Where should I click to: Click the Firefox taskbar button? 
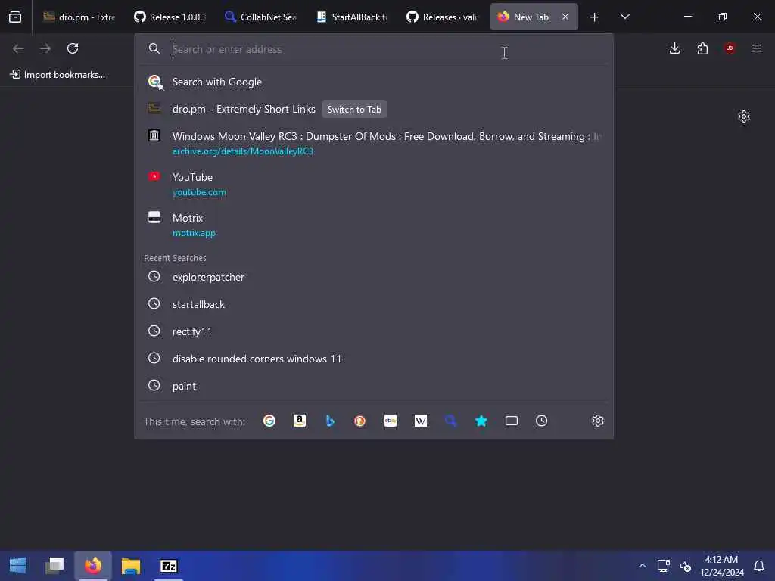(93, 566)
